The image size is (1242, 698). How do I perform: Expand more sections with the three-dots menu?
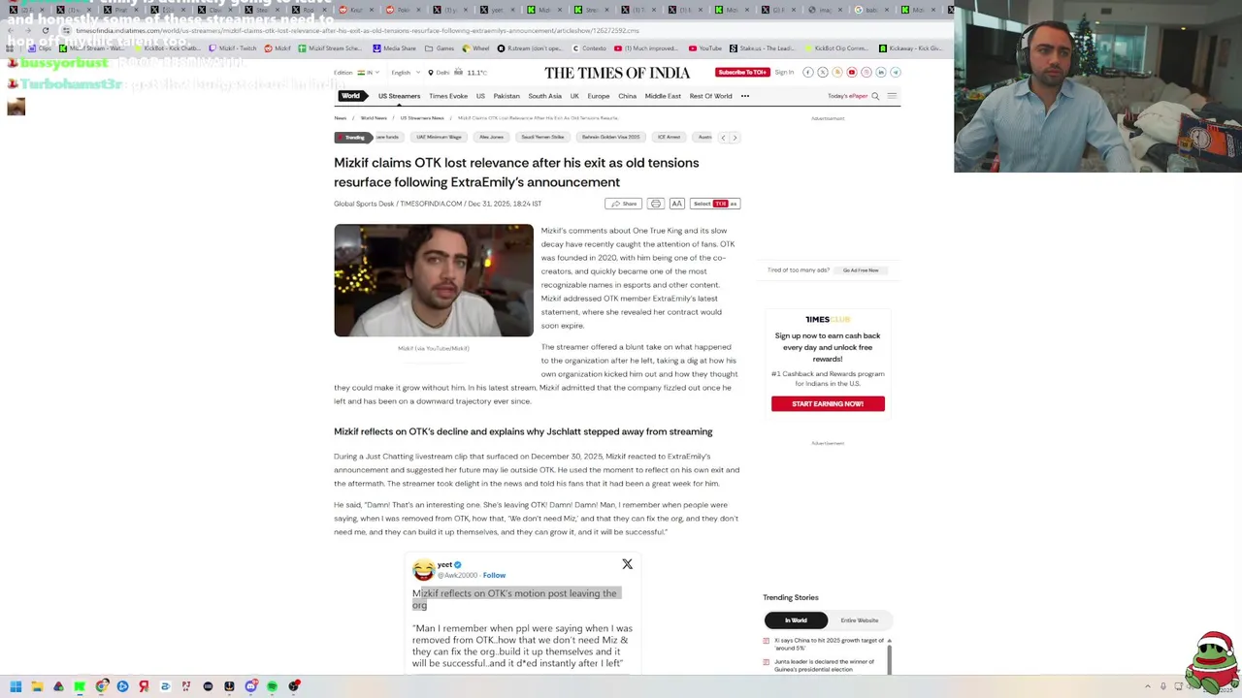click(x=745, y=96)
